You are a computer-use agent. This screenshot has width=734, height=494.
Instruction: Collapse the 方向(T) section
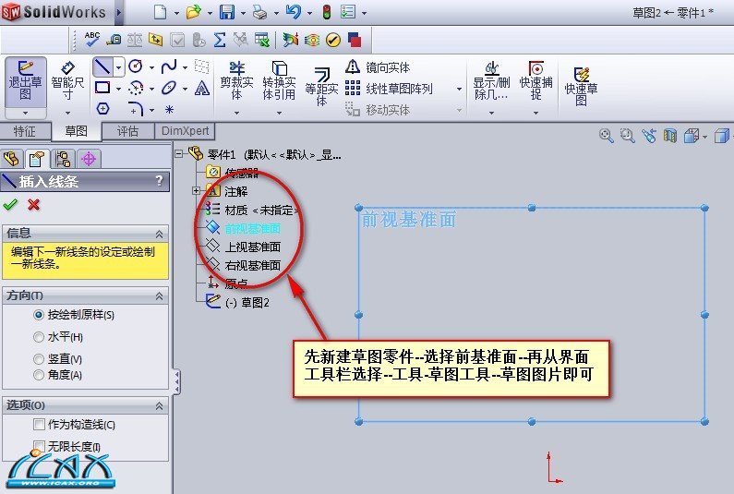pyautogui.click(x=159, y=295)
